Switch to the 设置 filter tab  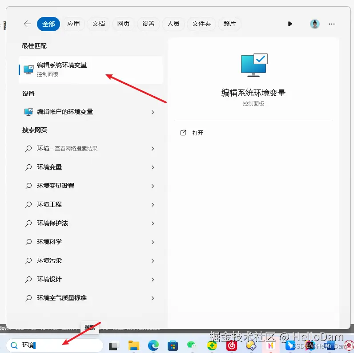click(x=149, y=24)
